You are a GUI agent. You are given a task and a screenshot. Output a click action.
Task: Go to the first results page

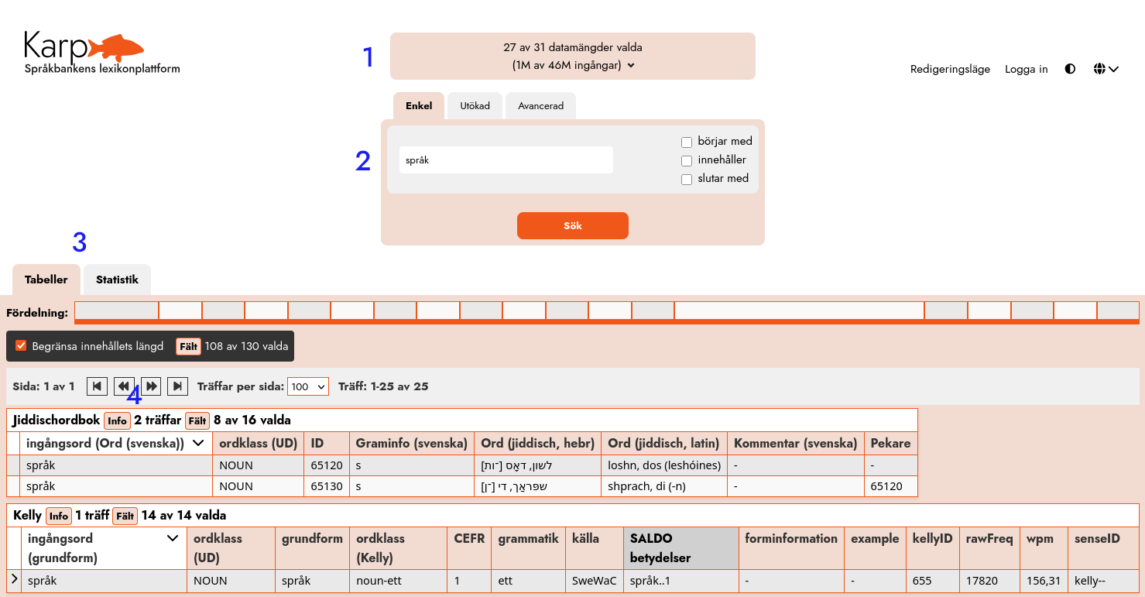point(97,386)
